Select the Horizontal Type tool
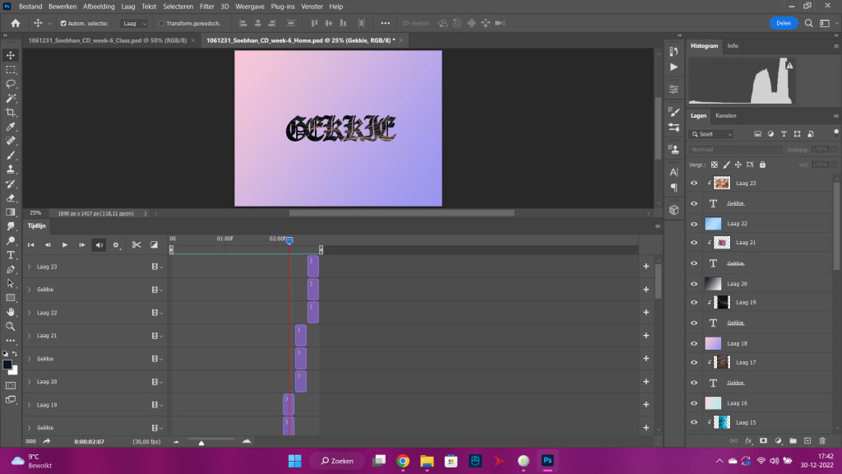This screenshot has height=474, width=842. click(x=11, y=255)
